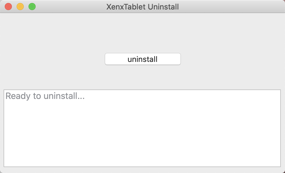The width and height of the screenshot is (285, 173).
Task: Click the "Ready to uninstall..." status text
Action: coord(45,96)
